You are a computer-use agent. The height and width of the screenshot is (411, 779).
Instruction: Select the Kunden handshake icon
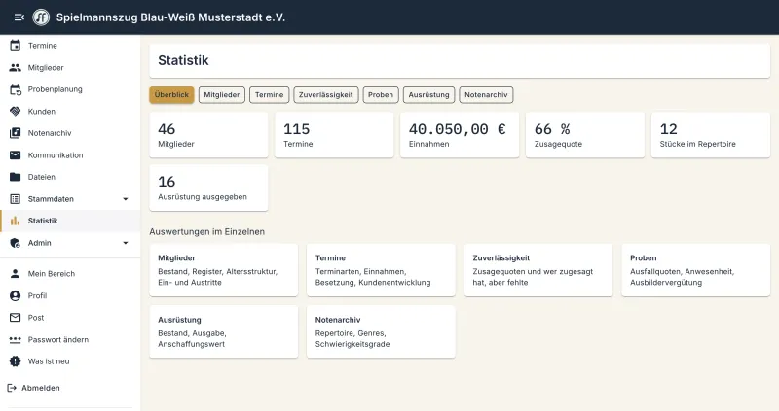(16, 112)
